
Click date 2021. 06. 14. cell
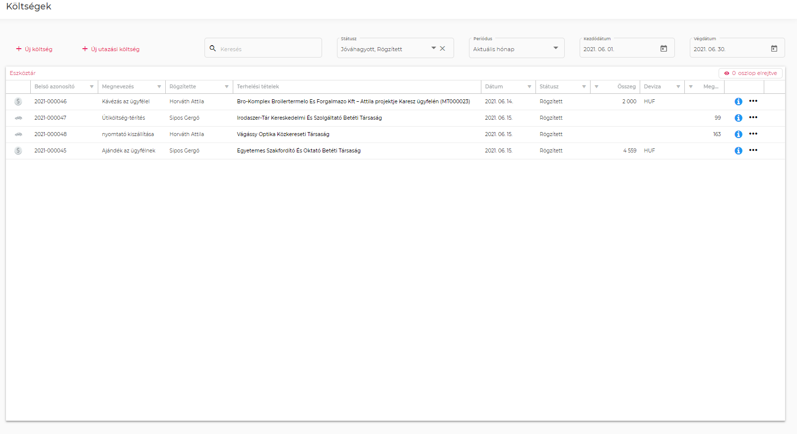[x=499, y=101]
